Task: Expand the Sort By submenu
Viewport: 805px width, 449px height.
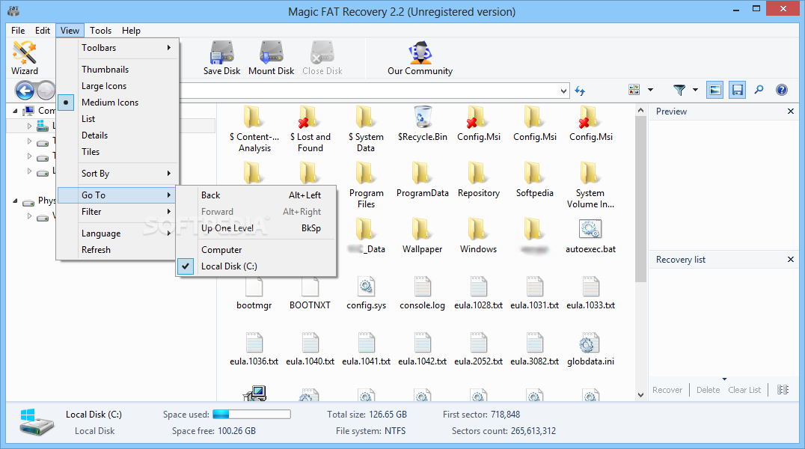Action: point(117,174)
